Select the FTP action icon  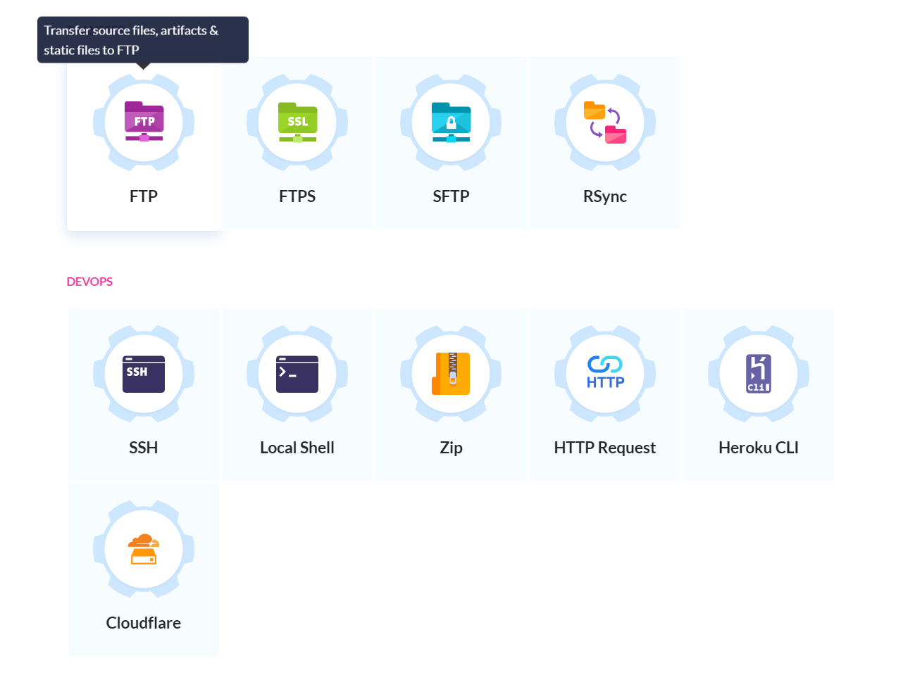click(x=144, y=122)
